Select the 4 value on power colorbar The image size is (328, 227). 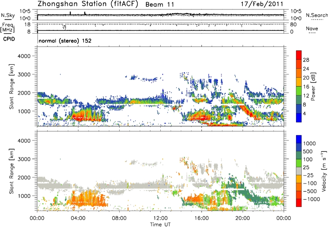(x=305, y=114)
